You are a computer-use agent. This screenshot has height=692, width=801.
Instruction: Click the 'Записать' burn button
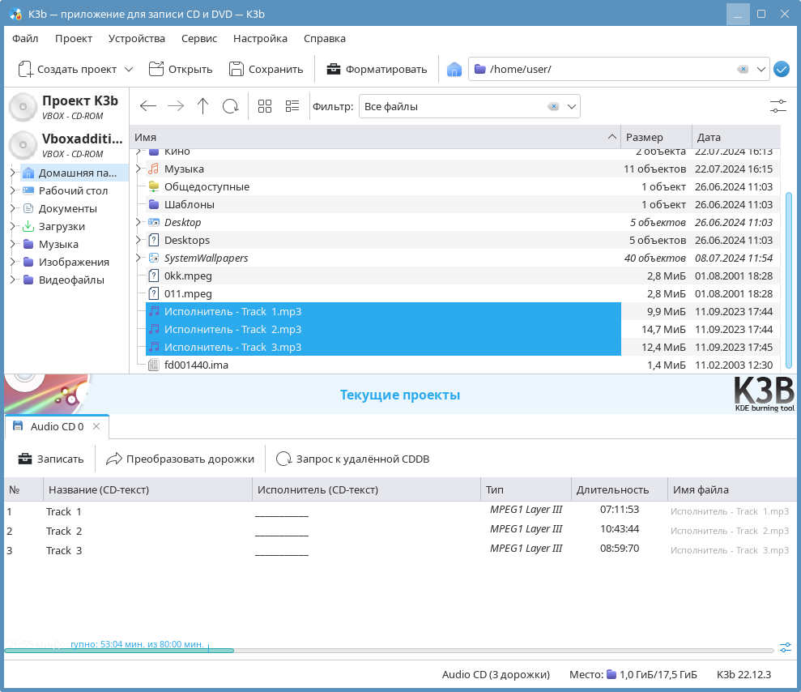[x=51, y=459]
